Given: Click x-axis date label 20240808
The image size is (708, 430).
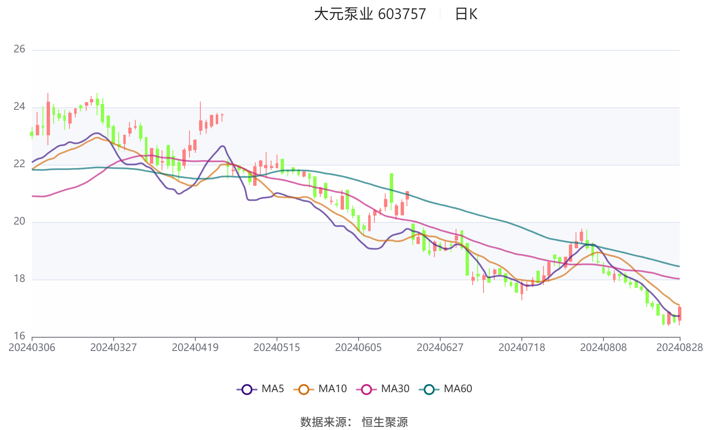Looking at the screenshot, I should coord(603,348).
